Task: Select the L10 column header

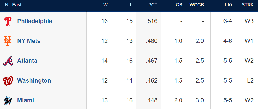Action: 228,5
